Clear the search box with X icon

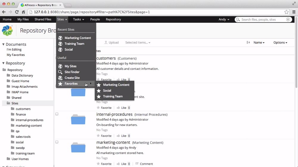pyautogui.click(x=288, y=20)
